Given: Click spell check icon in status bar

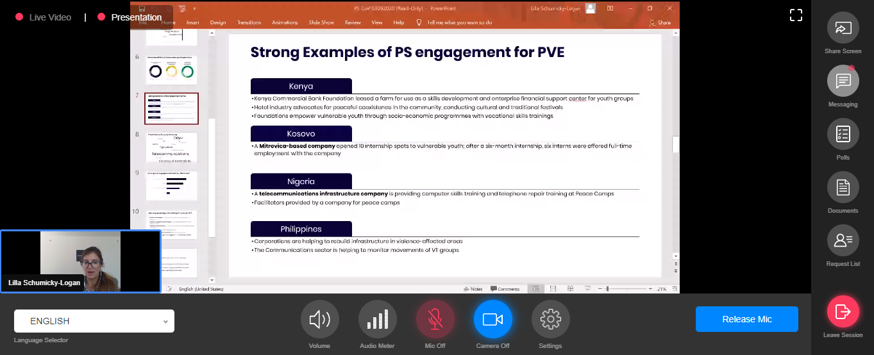Looking at the screenshot, I should pos(169,289).
